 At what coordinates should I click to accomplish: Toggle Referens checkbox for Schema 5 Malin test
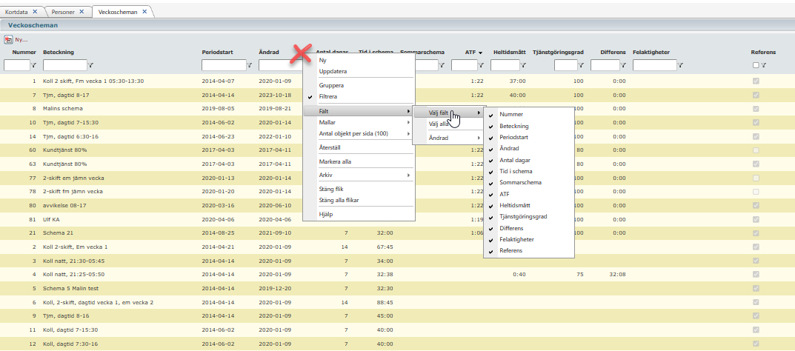coord(756,288)
